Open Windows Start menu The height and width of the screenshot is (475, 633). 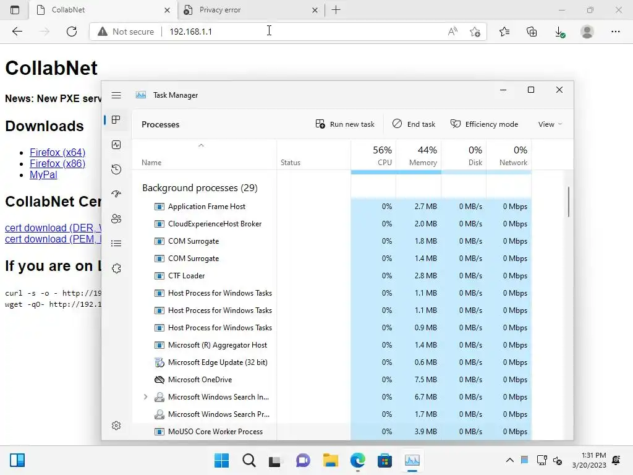coord(222,460)
